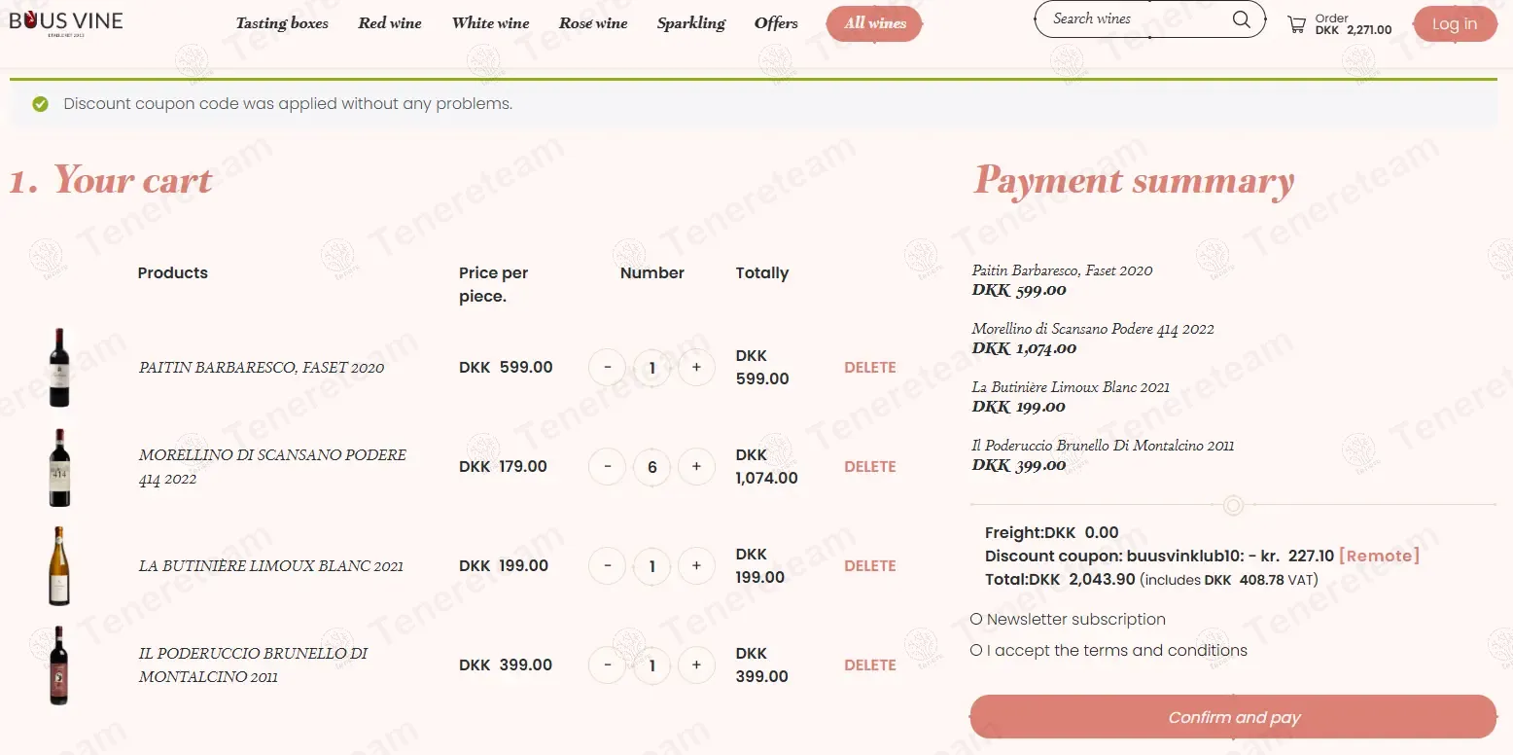Click the Freight DKK 0.00 line

1052,533
